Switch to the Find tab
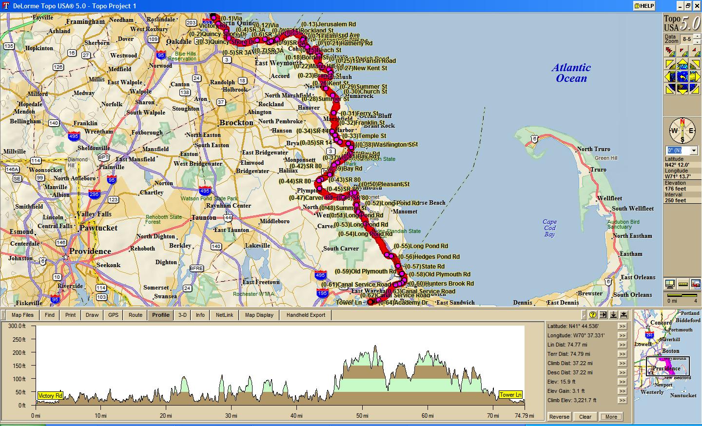Viewport: 702px width, 426px height. [x=50, y=315]
